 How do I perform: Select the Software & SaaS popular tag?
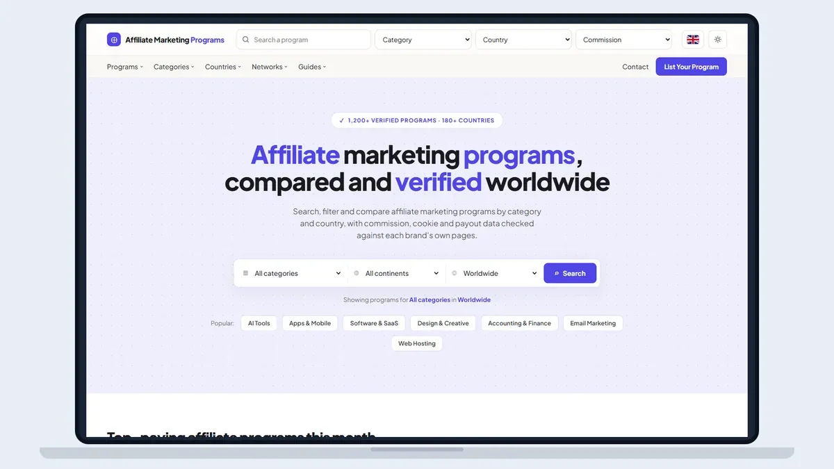(374, 323)
